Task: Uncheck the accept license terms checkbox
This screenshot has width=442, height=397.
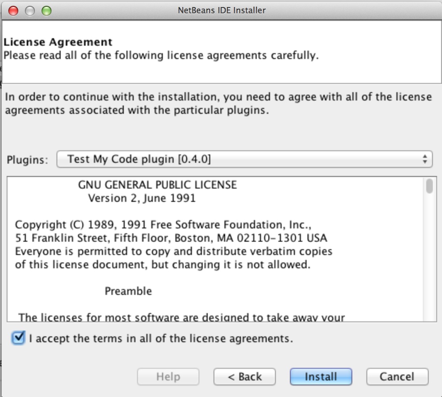Action: [19, 338]
